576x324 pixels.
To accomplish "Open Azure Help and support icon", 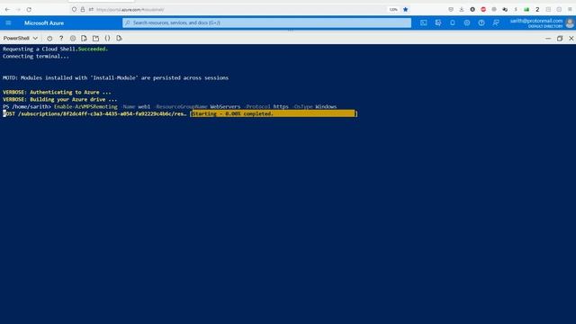I will coord(481,22).
